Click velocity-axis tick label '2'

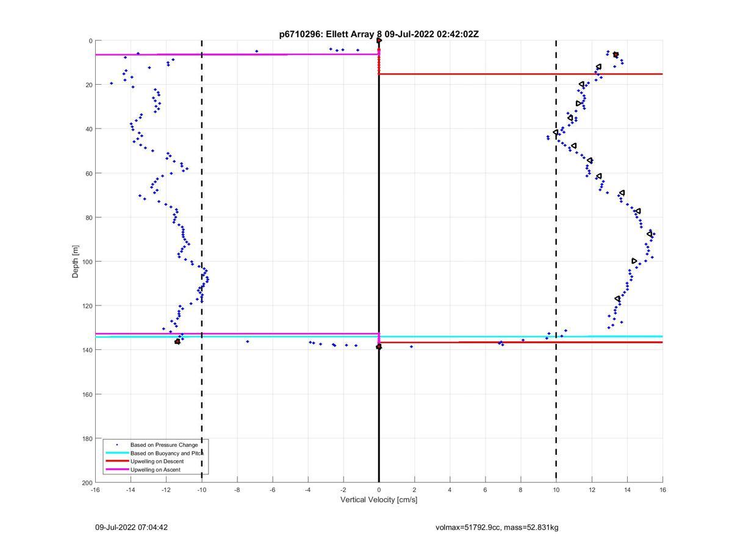click(x=414, y=490)
